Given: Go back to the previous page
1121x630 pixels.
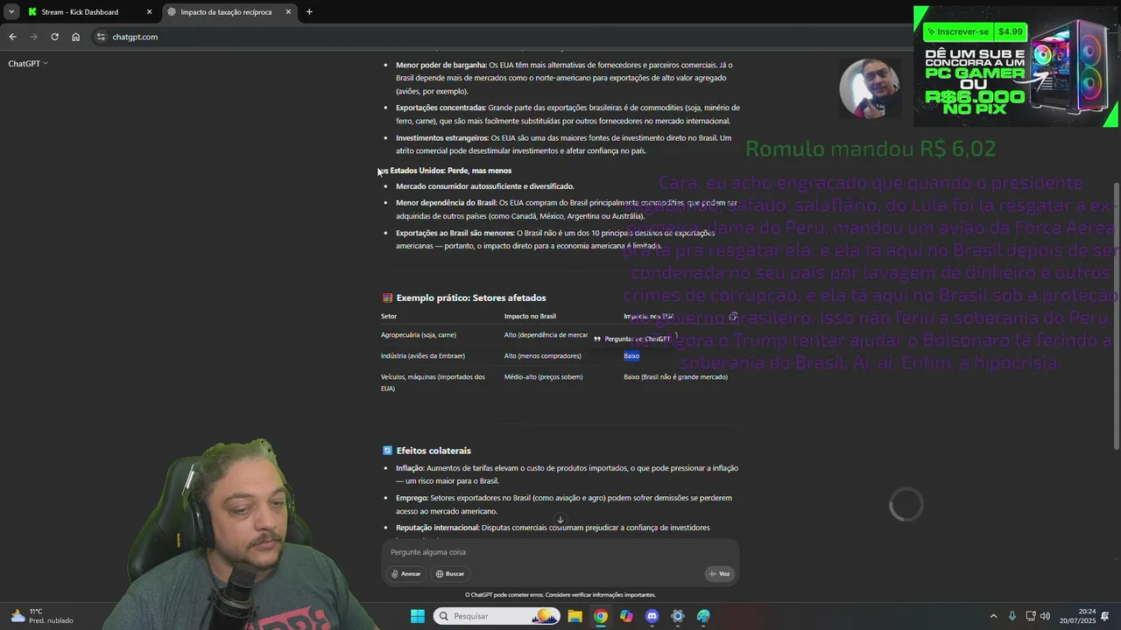Looking at the screenshot, I should coord(12,37).
